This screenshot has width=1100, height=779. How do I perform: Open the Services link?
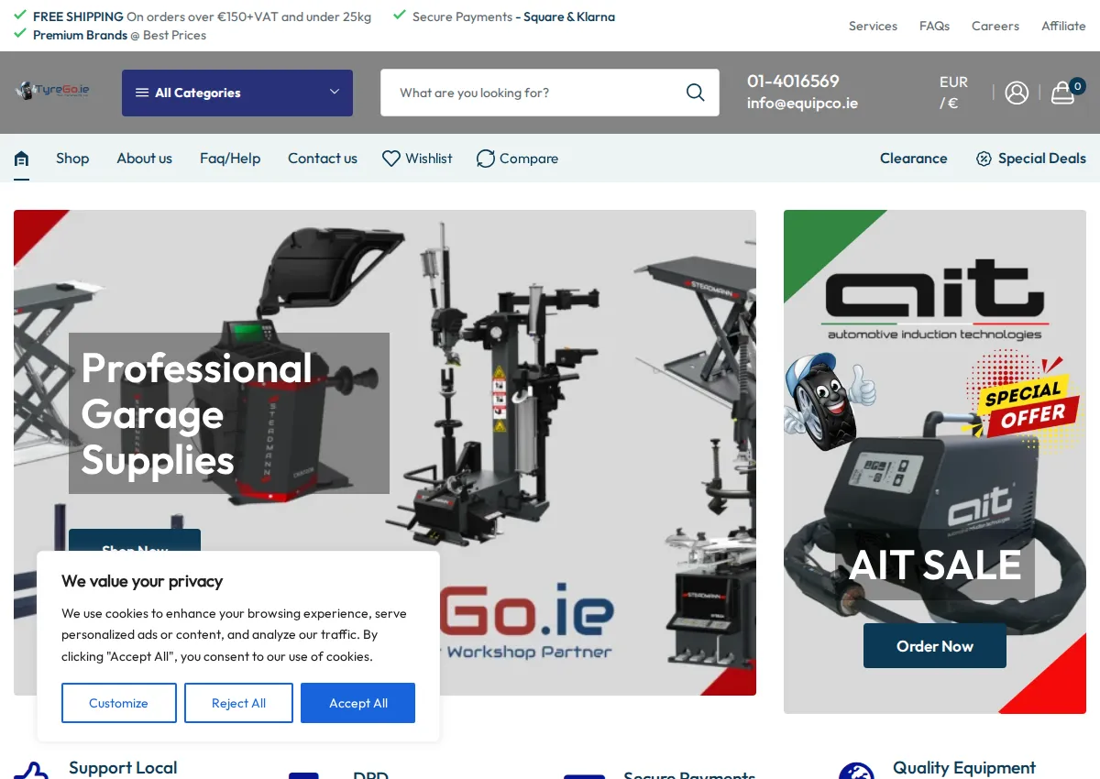873,26
